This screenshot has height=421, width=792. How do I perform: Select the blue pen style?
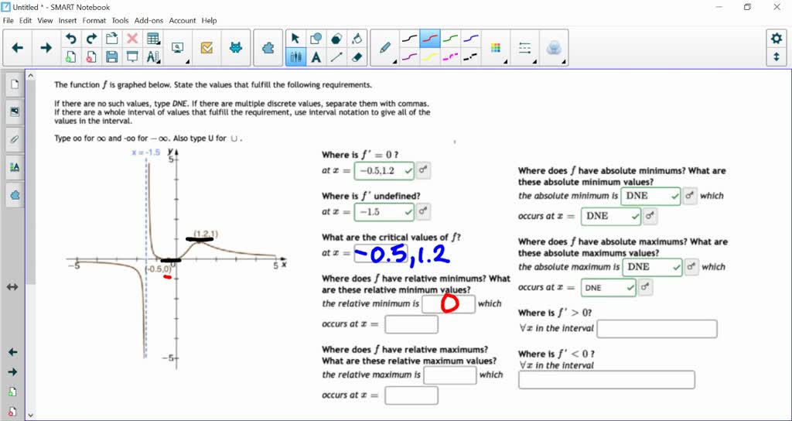pyautogui.click(x=471, y=39)
